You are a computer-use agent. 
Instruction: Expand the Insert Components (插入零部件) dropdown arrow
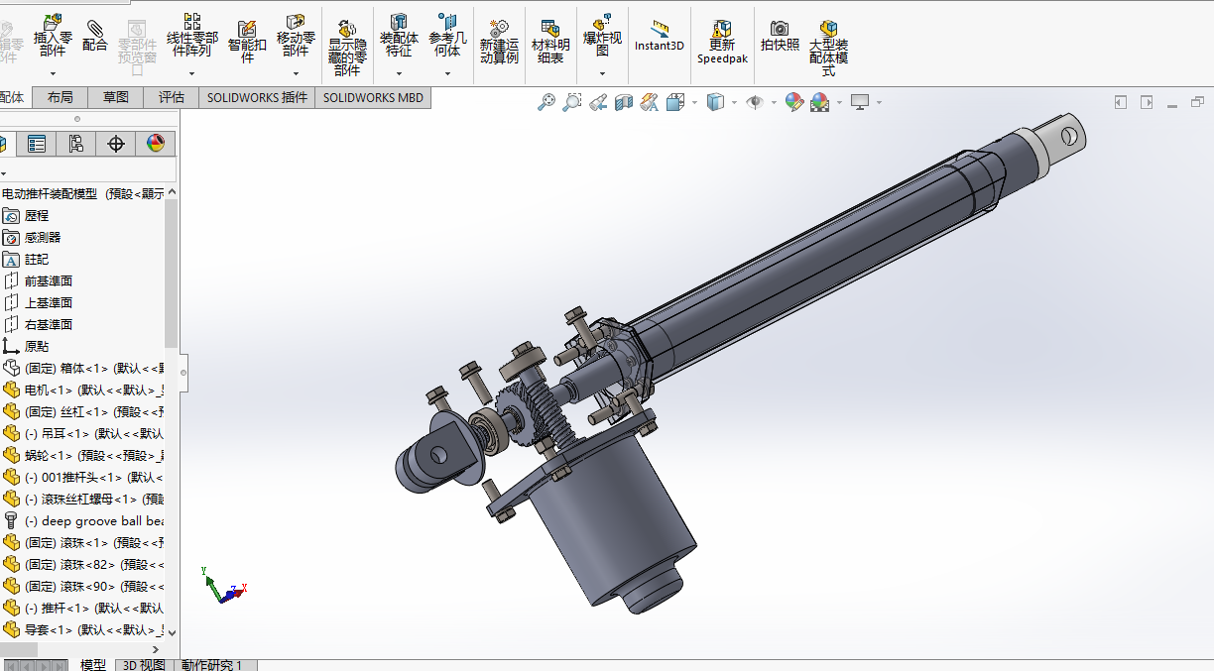[53, 73]
